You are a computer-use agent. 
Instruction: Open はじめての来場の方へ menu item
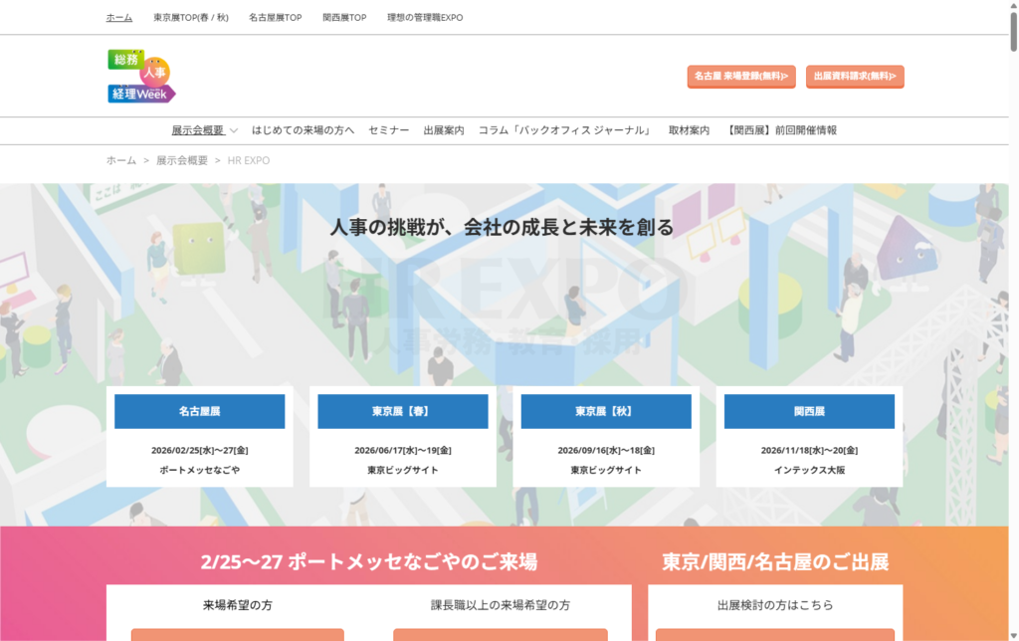303,130
